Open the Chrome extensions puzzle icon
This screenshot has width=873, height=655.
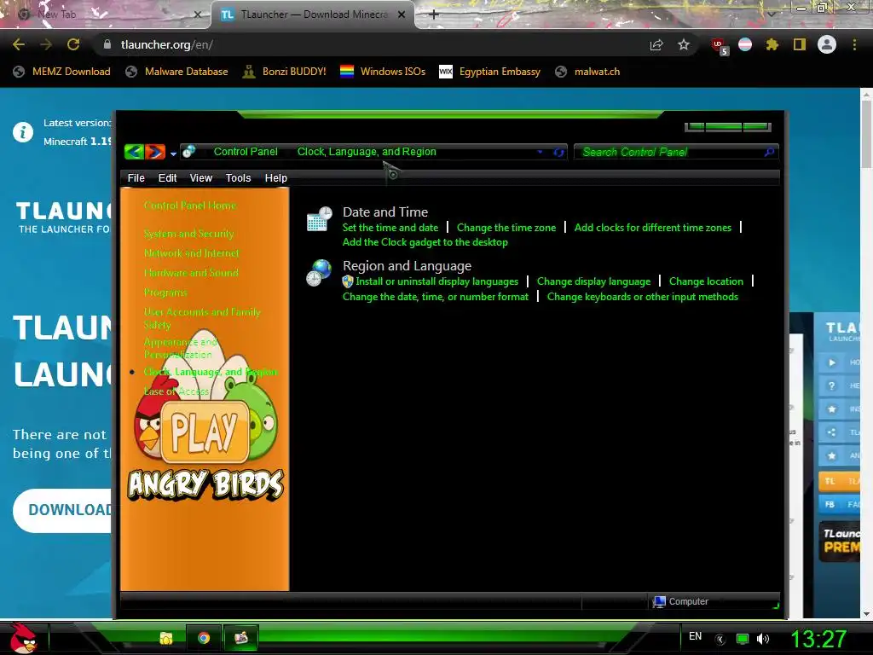coord(772,44)
